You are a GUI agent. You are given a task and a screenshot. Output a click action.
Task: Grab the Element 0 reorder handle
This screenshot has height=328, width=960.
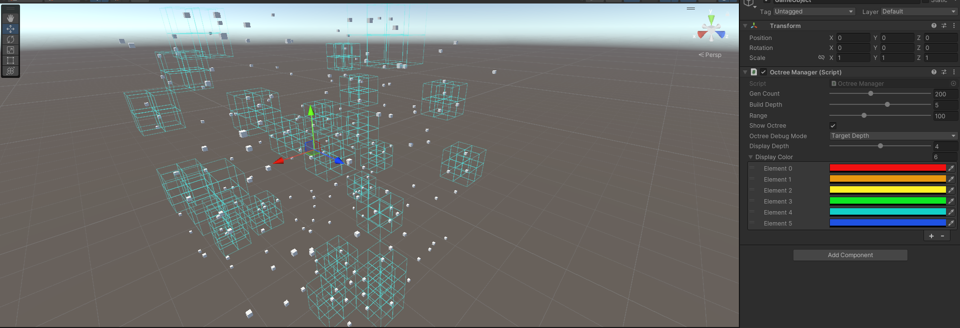752,168
